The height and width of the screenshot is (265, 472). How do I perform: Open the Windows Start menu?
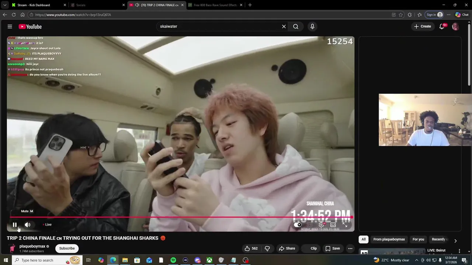coord(6,260)
